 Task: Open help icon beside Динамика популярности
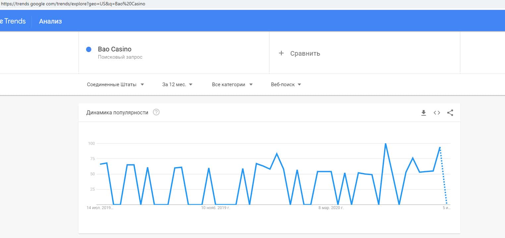156,112
